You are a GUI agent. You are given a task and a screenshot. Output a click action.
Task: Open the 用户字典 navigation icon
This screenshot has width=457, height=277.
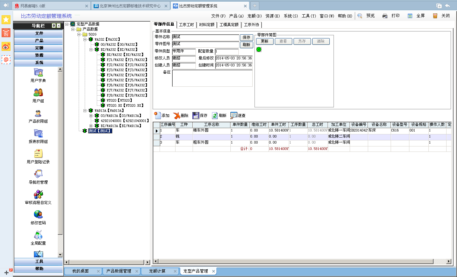pyautogui.click(x=38, y=73)
